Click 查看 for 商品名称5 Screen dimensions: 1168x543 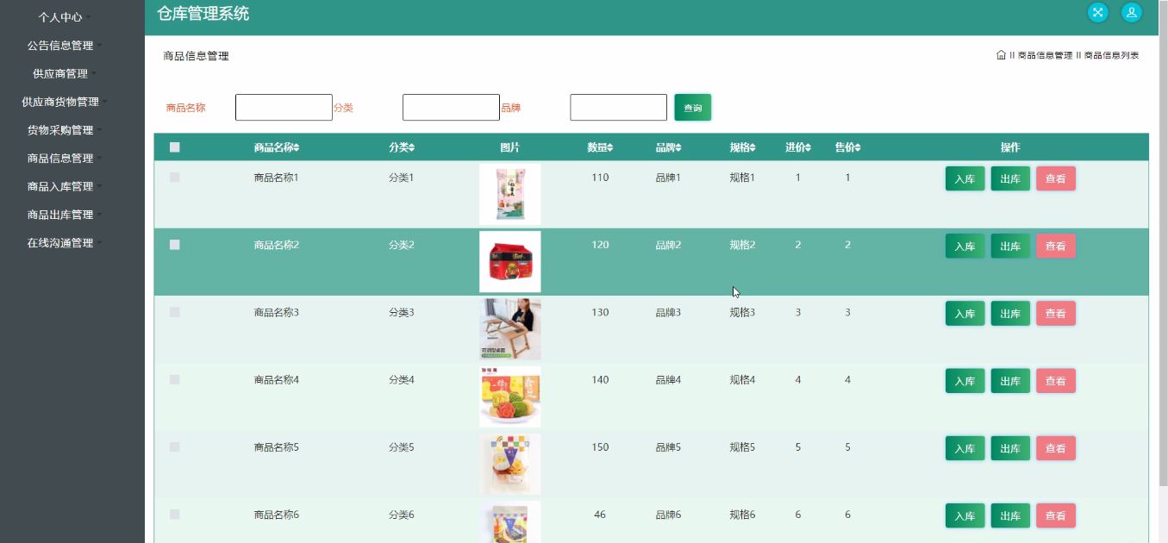(x=1056, y=448)
